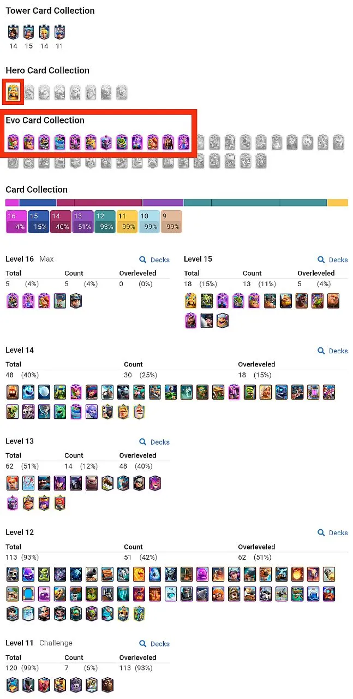Select the yellow segment of the collection progress bar
353x699 pixels.
(x=338, y=202)
